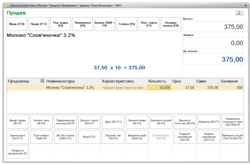The image size is (250, 165).
Task: Click Дисконт. карта (Ctrl+F7)
Action: pyautogui.click(x=89, y=122)
